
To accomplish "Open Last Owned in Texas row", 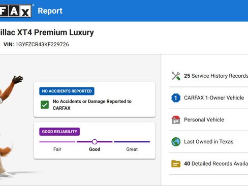I will click(x=208, y=142).
